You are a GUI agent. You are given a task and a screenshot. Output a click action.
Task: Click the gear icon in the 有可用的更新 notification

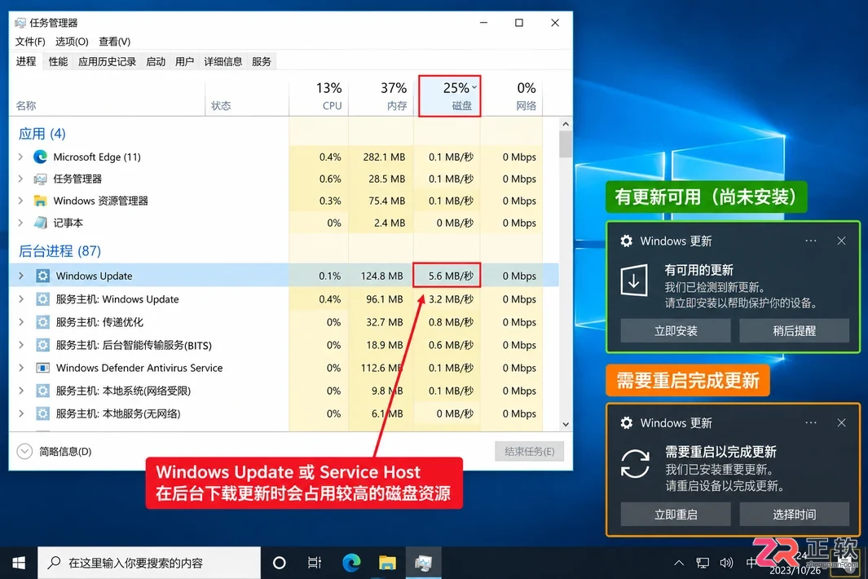[x=626, y=241]
